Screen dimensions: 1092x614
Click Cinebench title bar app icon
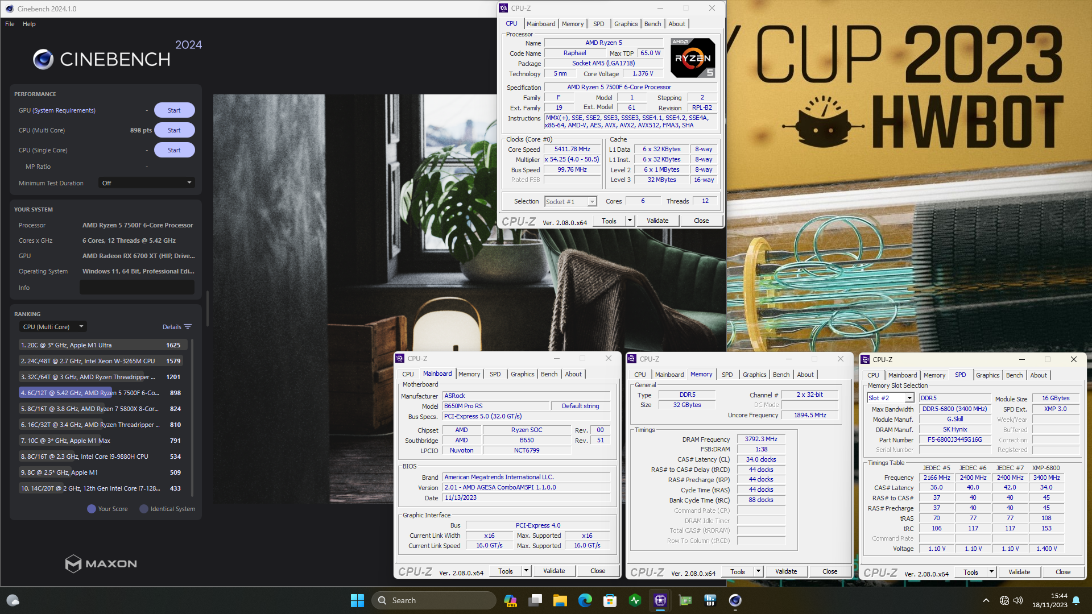(10, 9)
